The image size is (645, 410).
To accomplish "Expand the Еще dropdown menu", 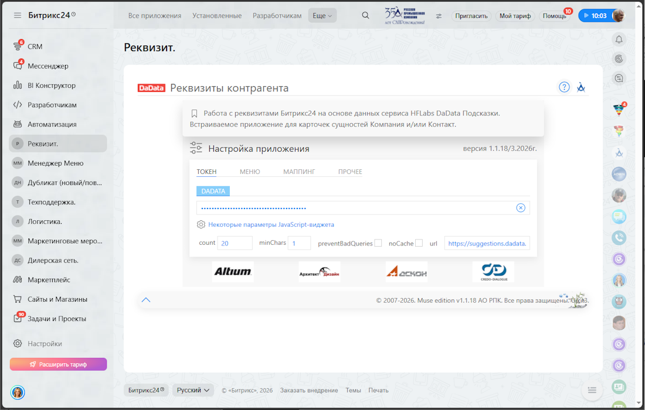I will tap(322, 16).
